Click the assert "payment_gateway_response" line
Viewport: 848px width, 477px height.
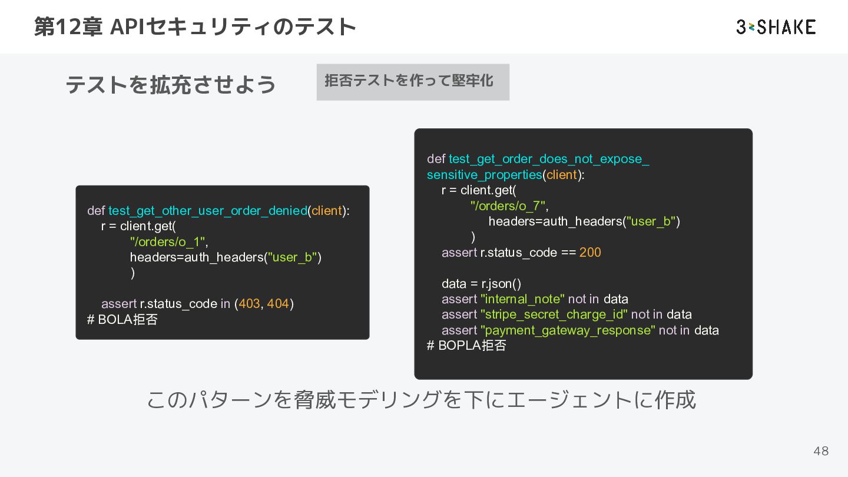580,330
